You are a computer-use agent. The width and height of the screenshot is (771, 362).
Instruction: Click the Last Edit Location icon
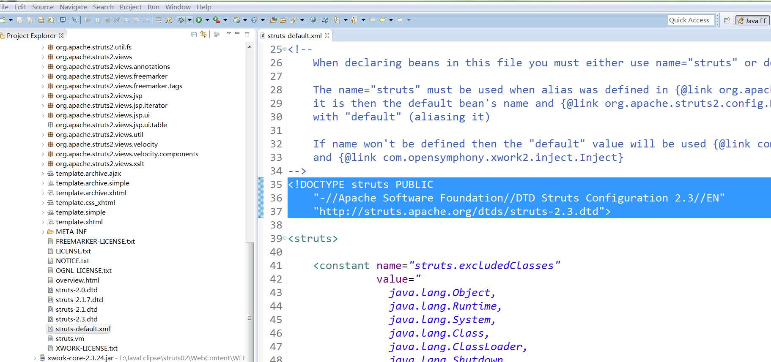click(x=372, y=20)
